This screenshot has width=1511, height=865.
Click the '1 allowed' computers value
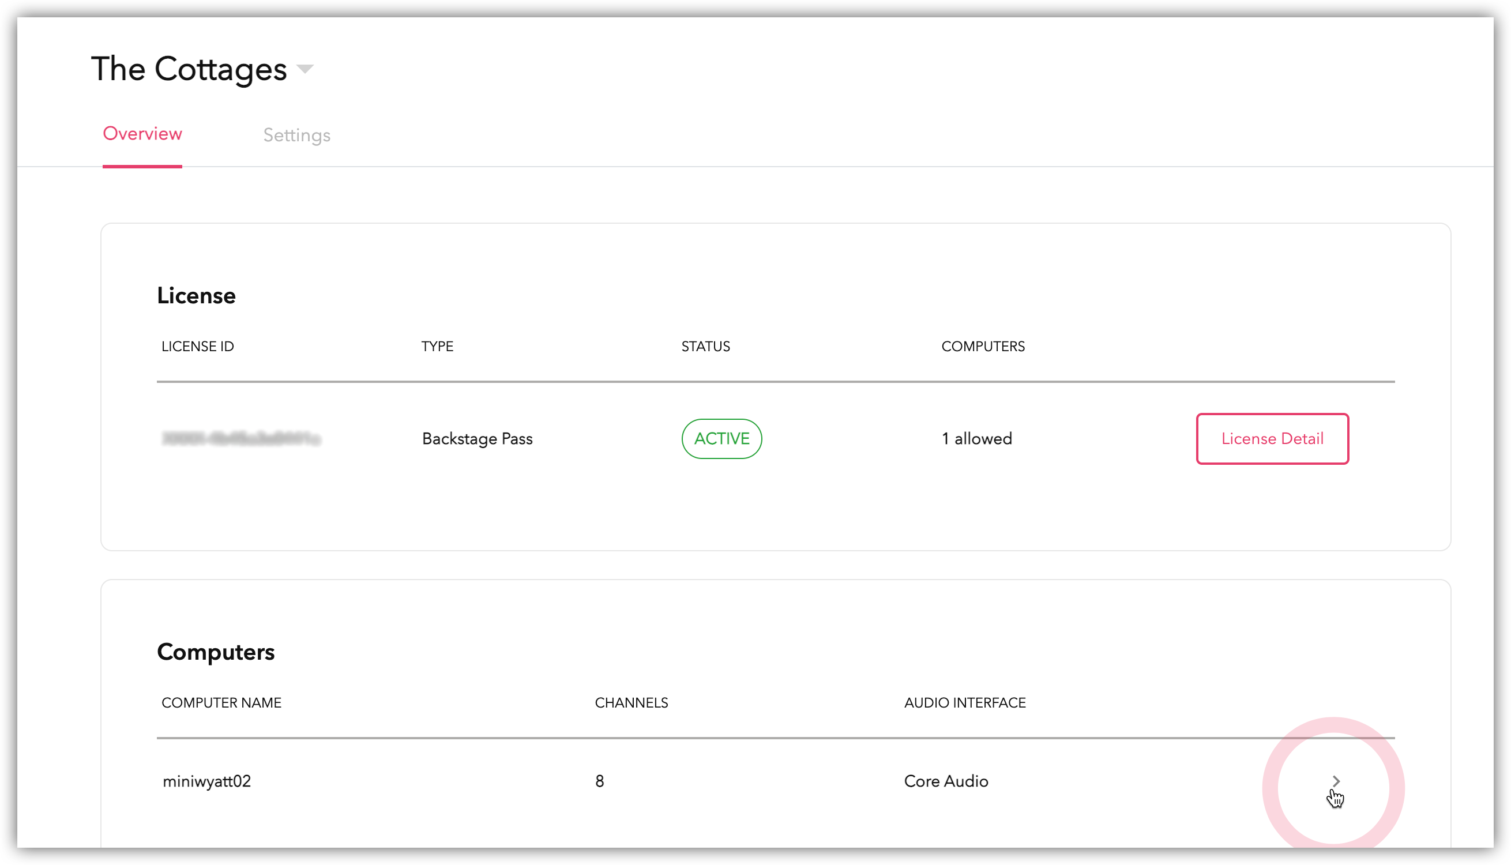[x=976, y=438]
